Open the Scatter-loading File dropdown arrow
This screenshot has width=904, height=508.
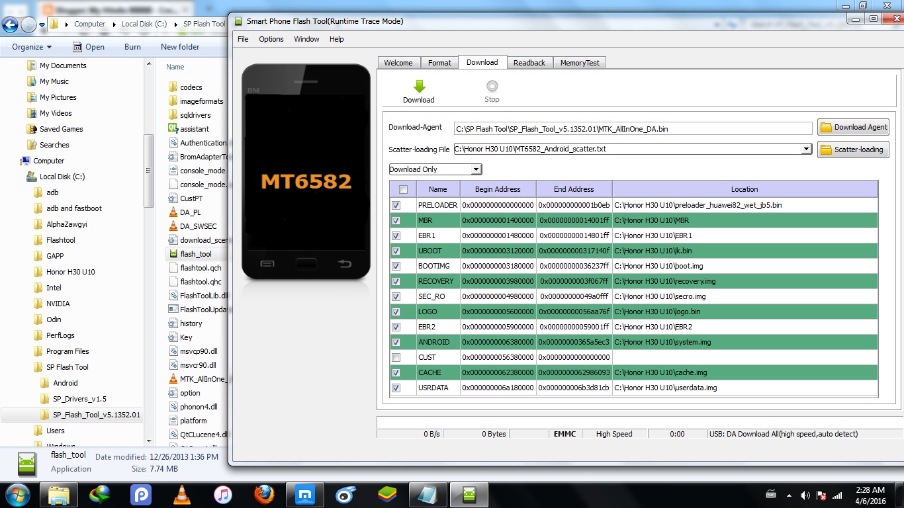point(806,149)
